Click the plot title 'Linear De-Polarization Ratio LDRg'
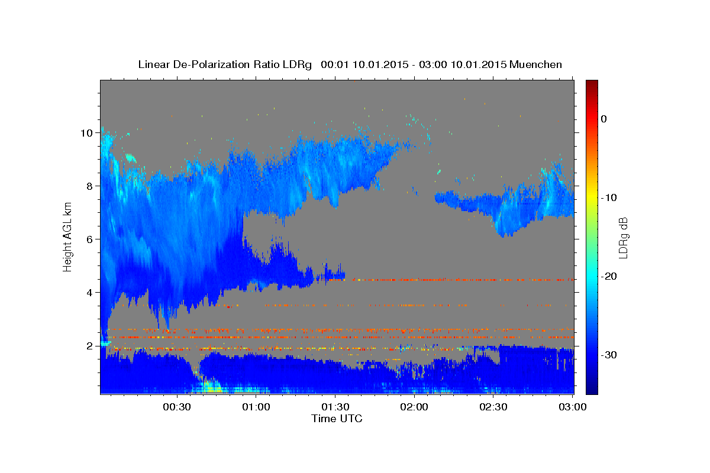 coord(225,64)
